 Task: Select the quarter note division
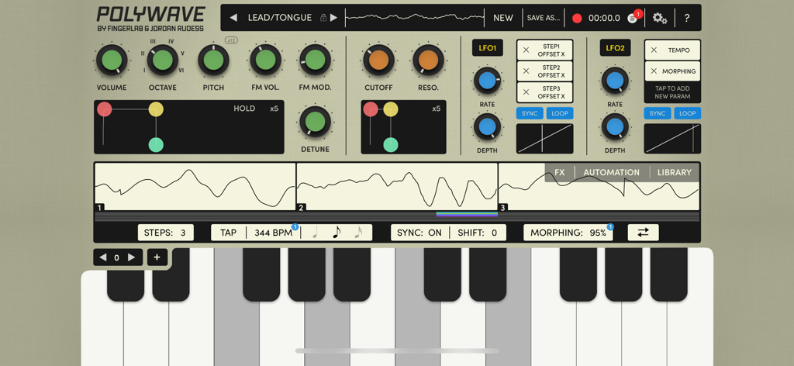coord(315,233)
